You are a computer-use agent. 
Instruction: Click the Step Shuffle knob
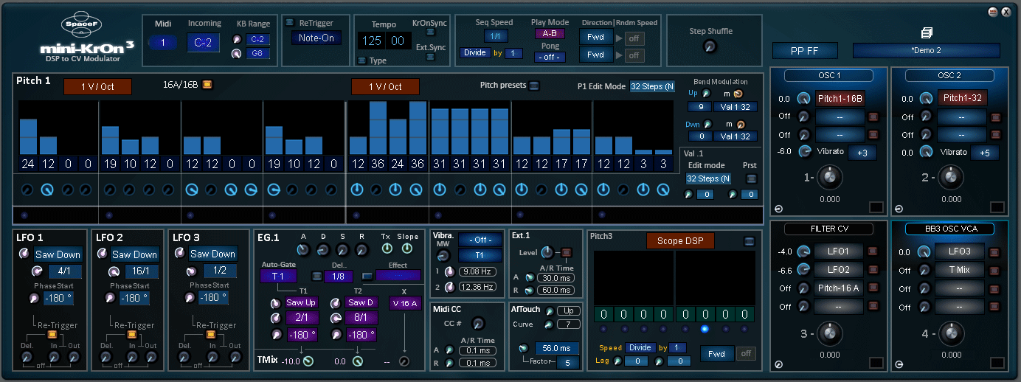coord(710,46)
